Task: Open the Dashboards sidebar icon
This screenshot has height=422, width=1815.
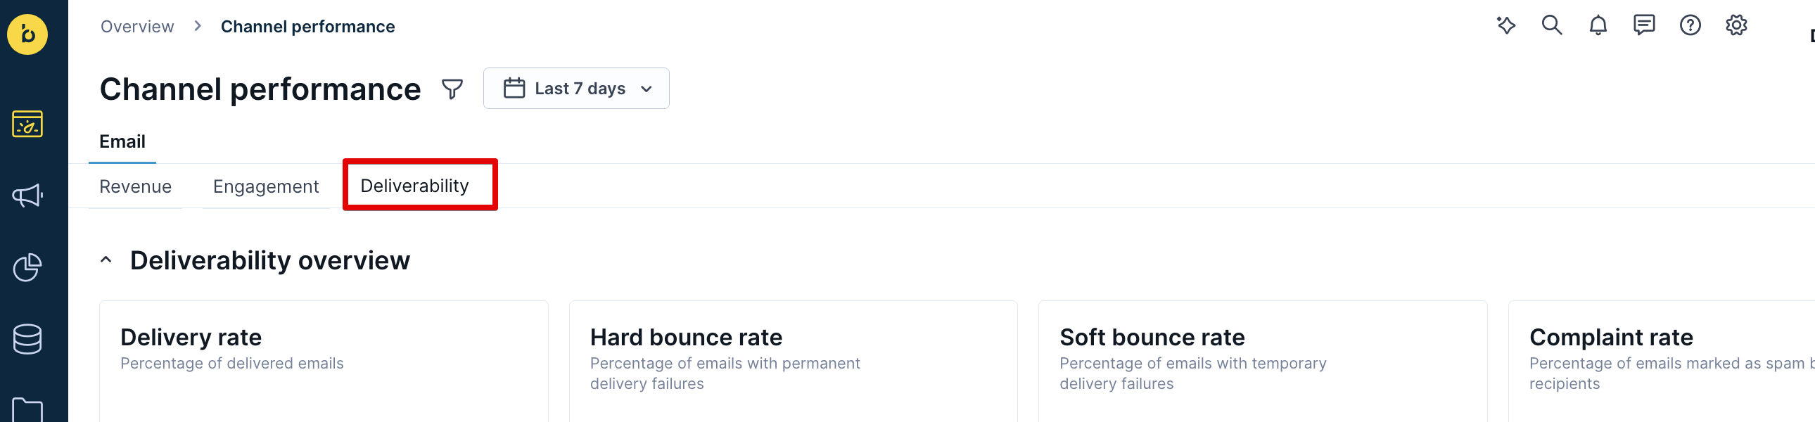Action: coord(27,124)
